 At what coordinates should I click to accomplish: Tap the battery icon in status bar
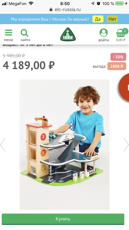120,4
